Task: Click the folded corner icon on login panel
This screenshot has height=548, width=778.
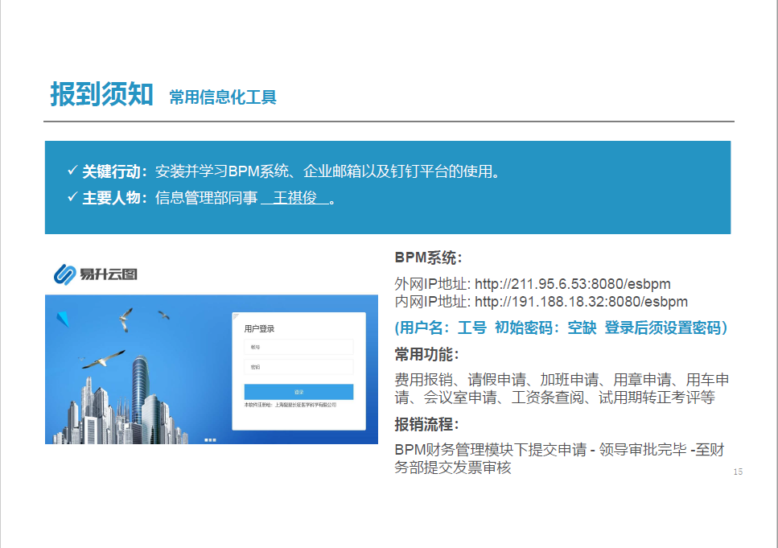Action: click(x=236, y=315)
